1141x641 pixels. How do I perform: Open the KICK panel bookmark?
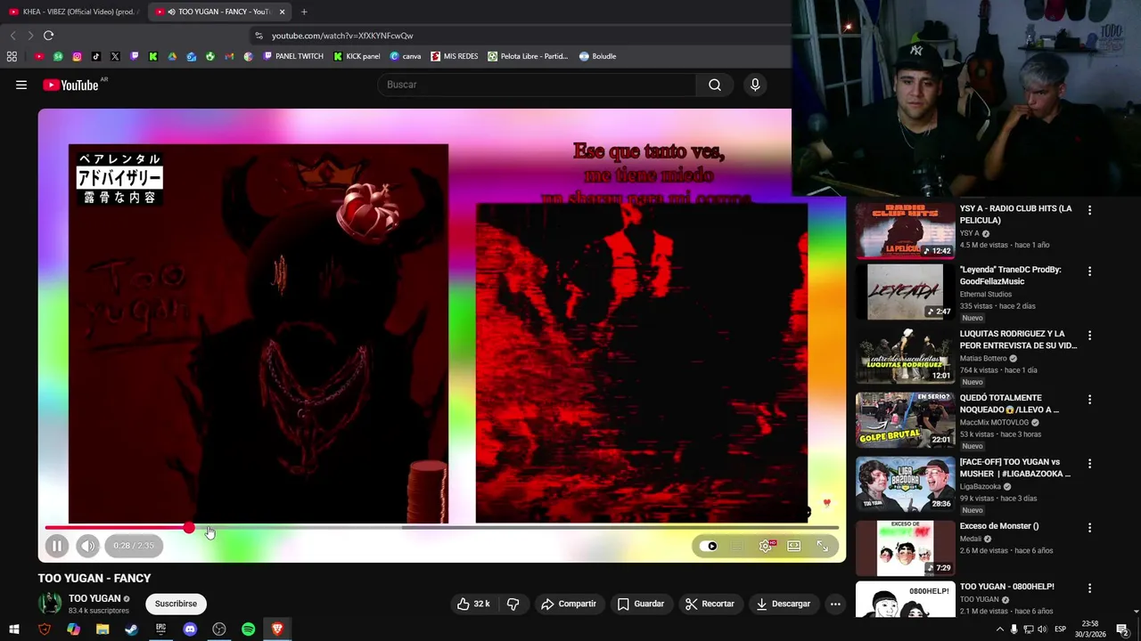click(x=357, y=56)
